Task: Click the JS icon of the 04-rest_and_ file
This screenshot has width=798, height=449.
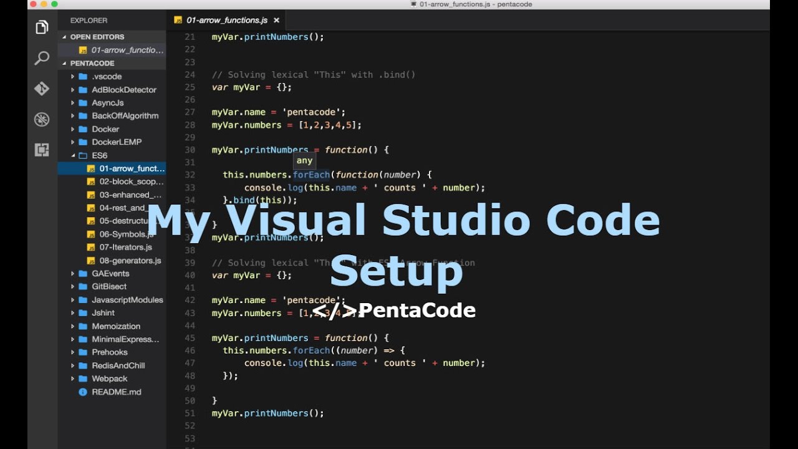Action: 91,208
